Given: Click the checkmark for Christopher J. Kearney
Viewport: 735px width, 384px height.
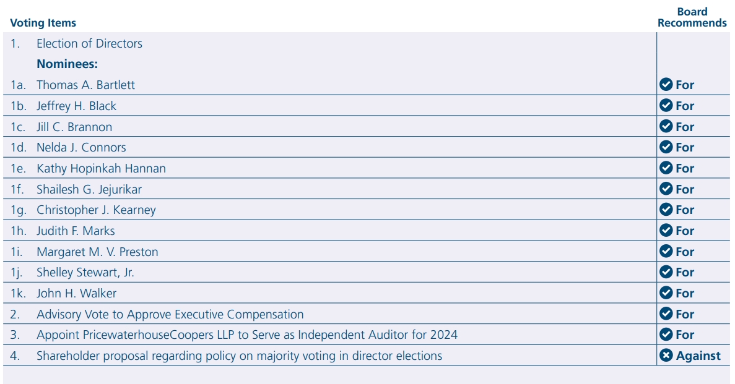Looking at the screenshot, I should (x=666, y=210).
